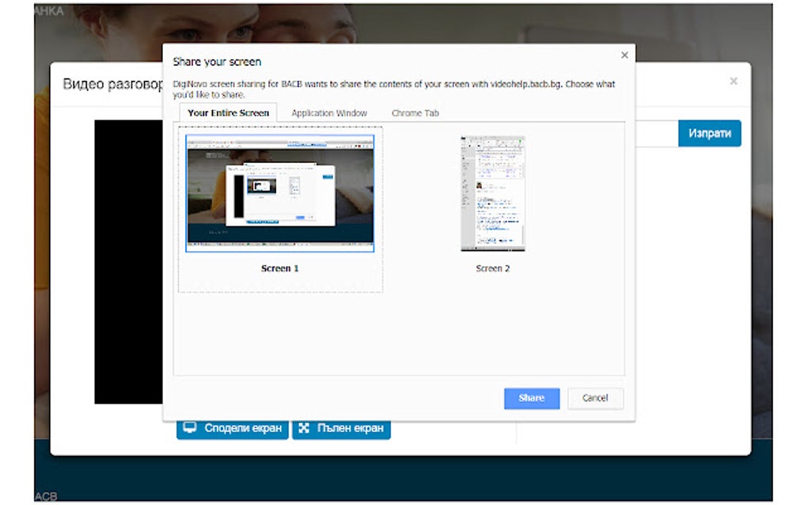Screen dimensions: 807x505
Task: Close the Видео разговор window
Action: 733,81
